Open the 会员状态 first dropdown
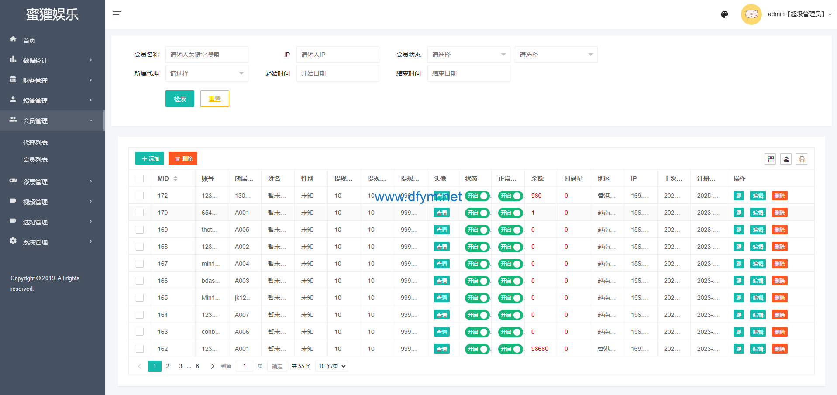Screen dimensions: 837x395 (468, 55)
